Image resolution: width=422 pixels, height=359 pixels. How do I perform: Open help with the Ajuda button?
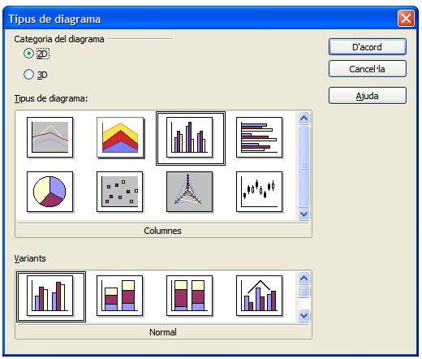point(368,96)
